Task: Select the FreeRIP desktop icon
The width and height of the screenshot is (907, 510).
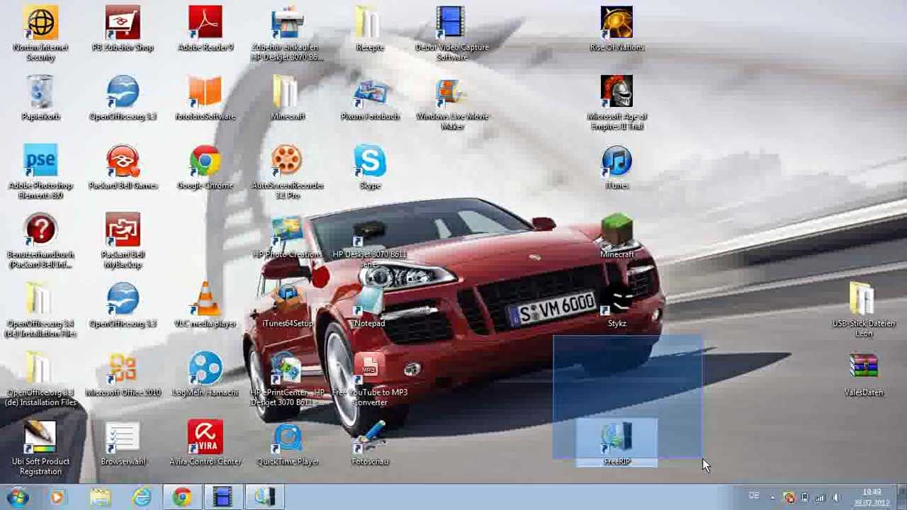Action: tap(616, 444)
